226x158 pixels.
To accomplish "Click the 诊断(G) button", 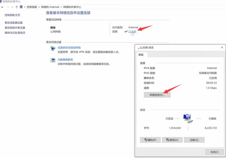I will tap(194, 140).
